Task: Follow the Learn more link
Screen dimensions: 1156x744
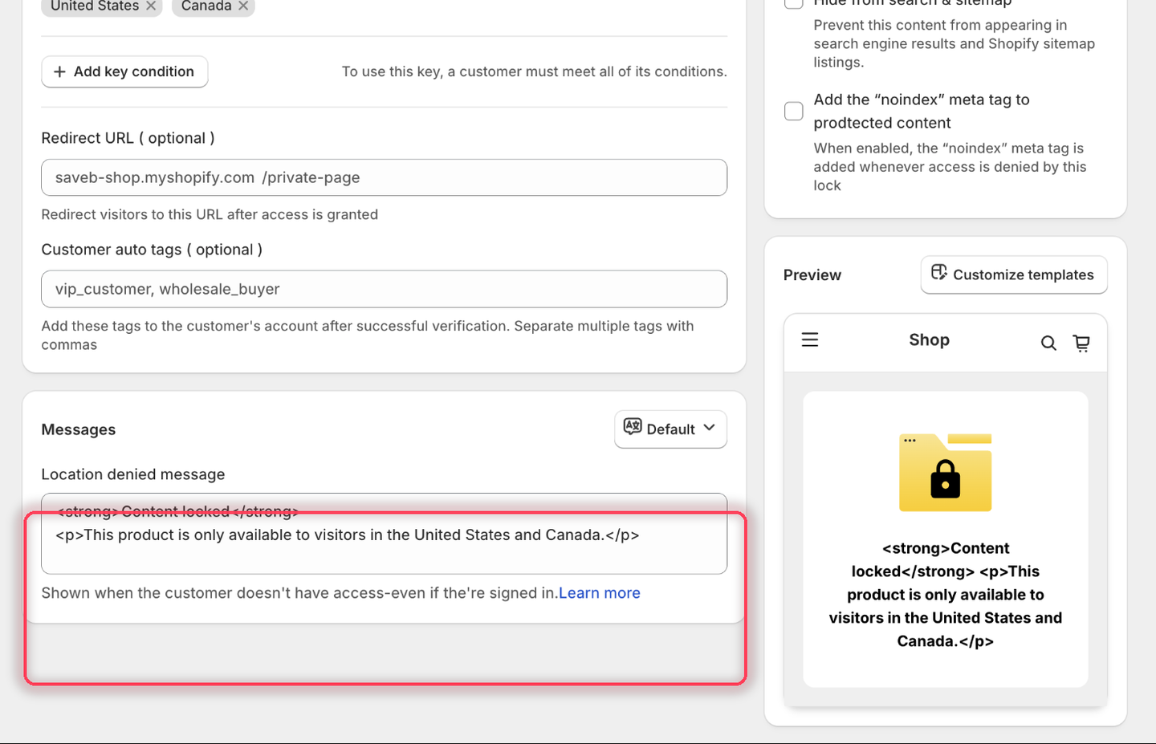Action: tap(600, 593)
